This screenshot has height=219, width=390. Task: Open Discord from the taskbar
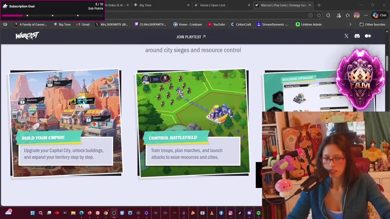tap(249, 213)
